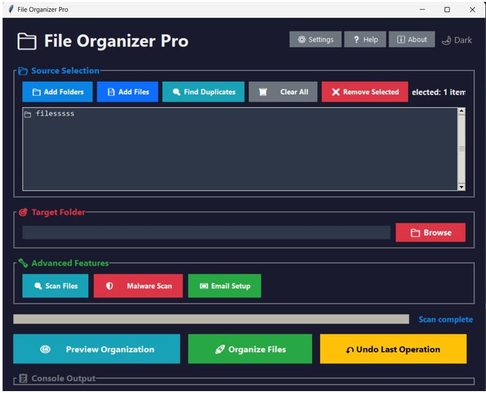This screenshot has width=486, height=393.
Task: Click the Source Selection open-folder icon
Action: [x=23, y=71]
